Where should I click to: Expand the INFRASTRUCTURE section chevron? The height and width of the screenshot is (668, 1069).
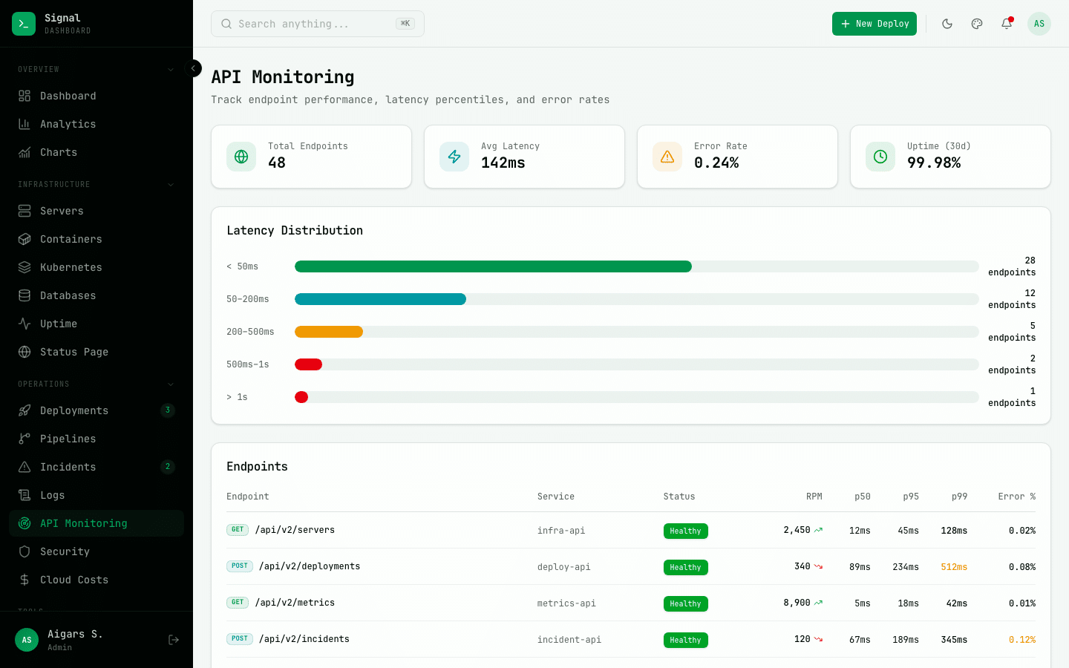[171, 184]
